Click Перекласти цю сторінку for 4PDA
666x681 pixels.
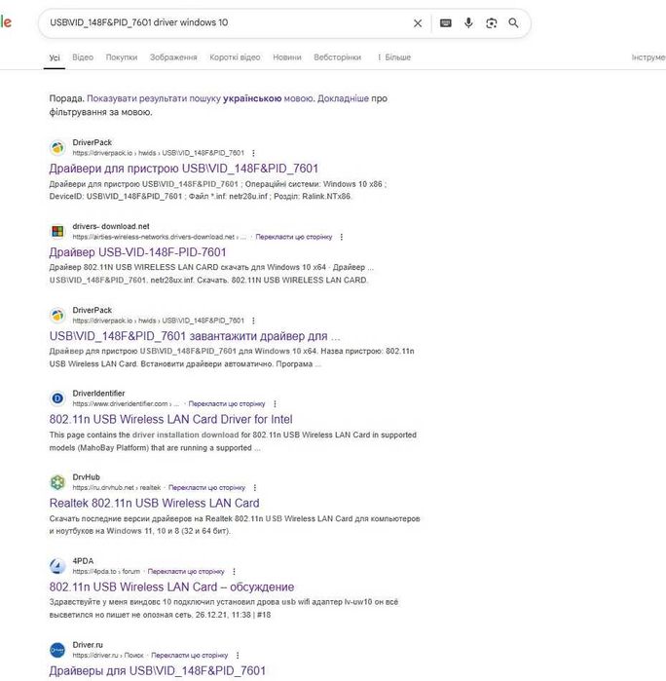coord(186,572)
